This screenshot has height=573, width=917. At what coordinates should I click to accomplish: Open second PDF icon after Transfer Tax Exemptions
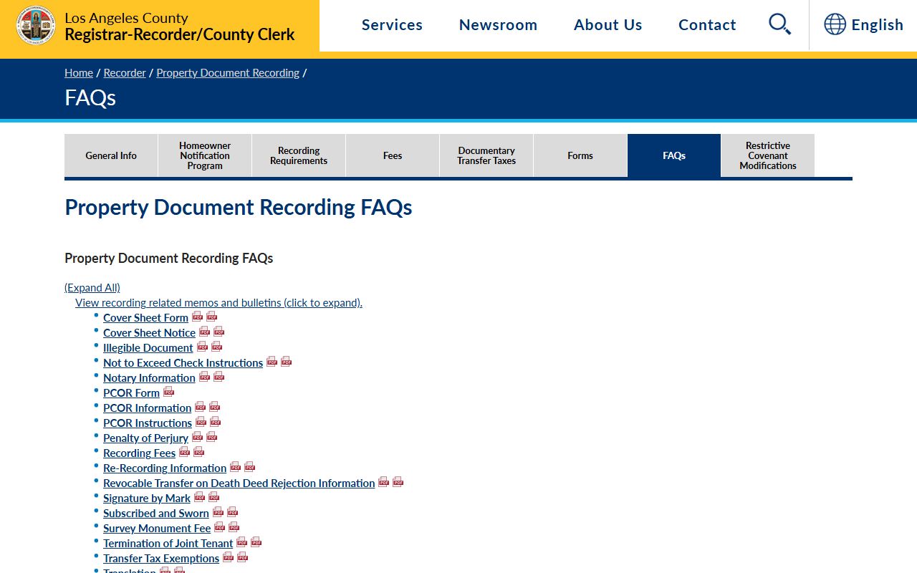[x=242, y=557]
